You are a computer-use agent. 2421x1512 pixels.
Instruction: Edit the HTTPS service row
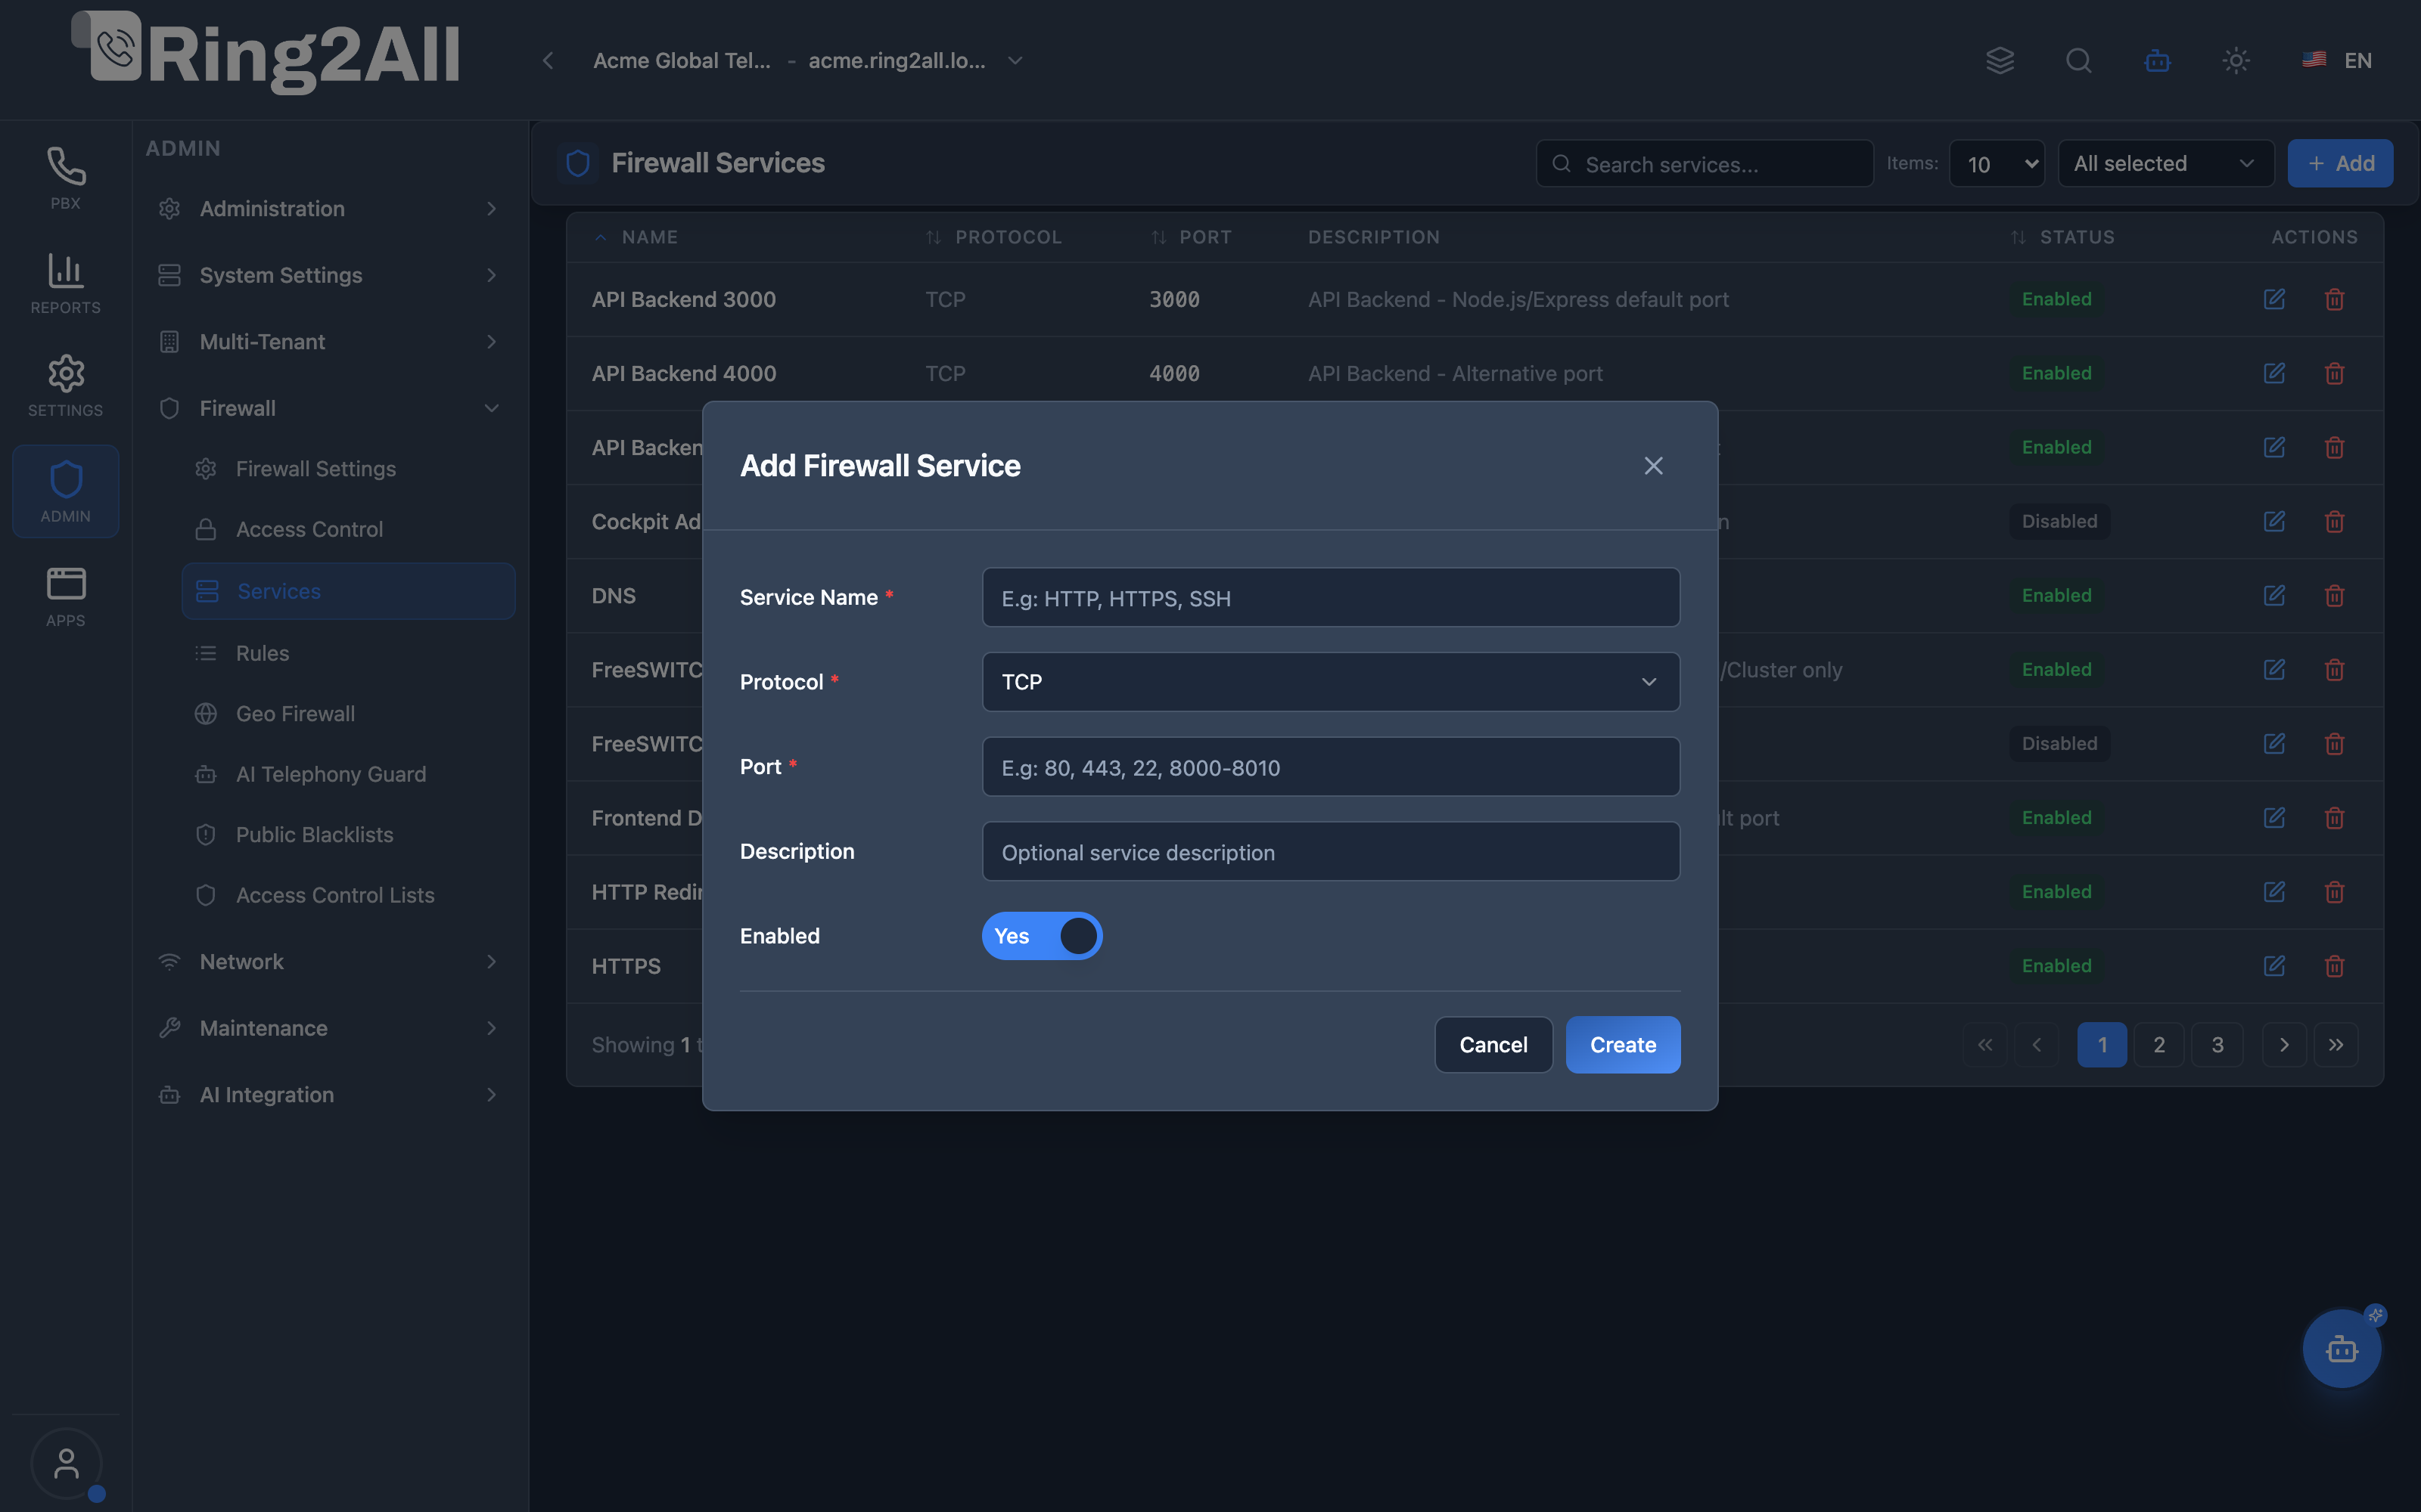point(2274,965)
